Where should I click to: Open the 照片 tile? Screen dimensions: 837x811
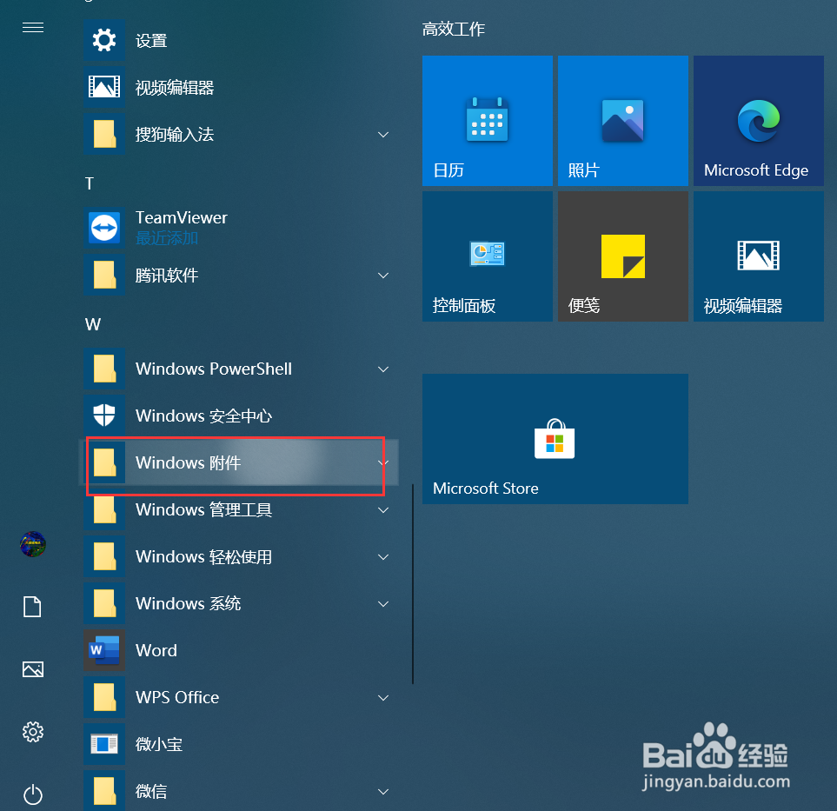pos(622,121)
